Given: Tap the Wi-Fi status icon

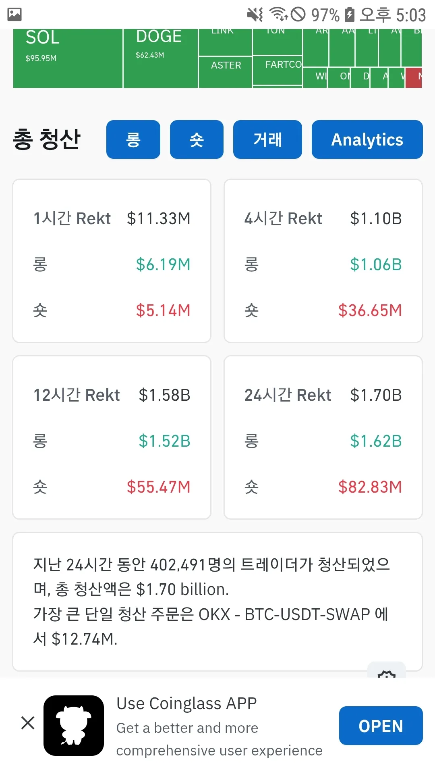Looking at the screenshot, I should tap(278, 15).
